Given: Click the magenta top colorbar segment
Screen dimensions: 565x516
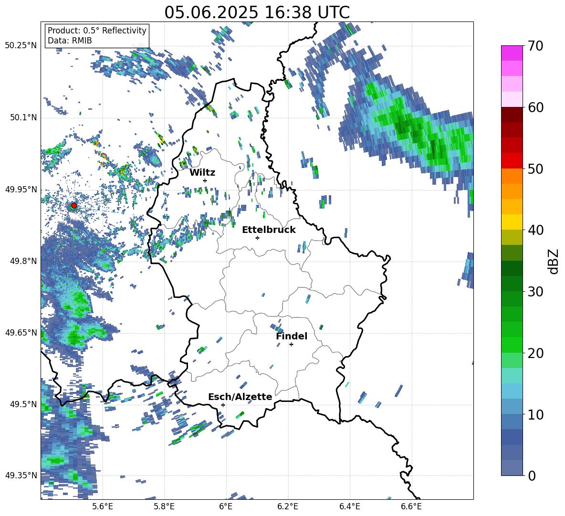Looking at the screenshot, I should pos(512,53).
